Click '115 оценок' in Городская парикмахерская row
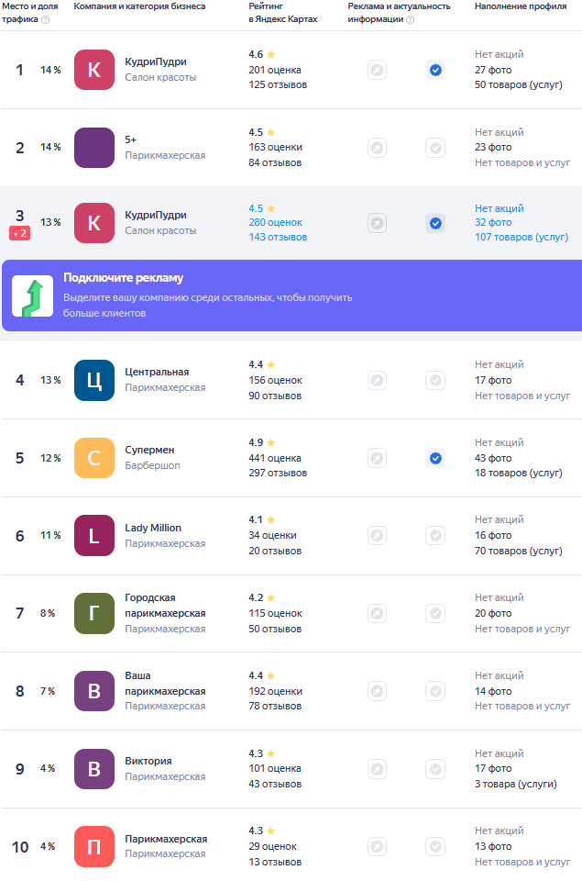582x881 pixels. coord(276,614)
